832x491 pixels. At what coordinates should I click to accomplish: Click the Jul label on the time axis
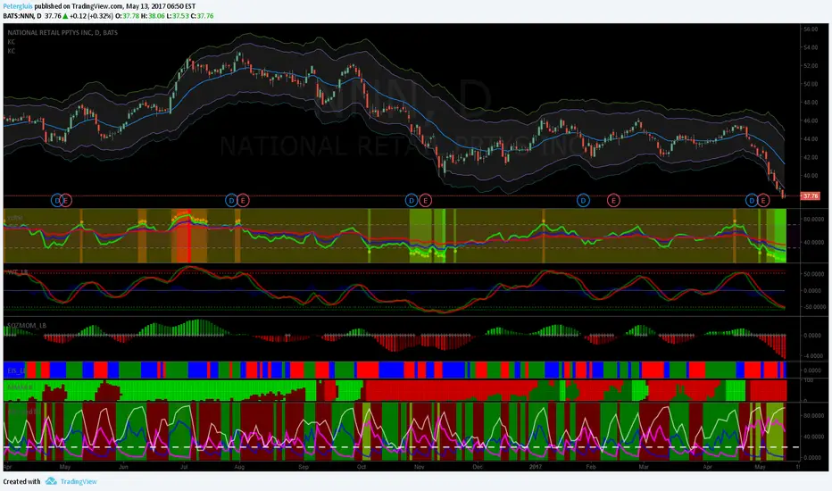point(184,467)
